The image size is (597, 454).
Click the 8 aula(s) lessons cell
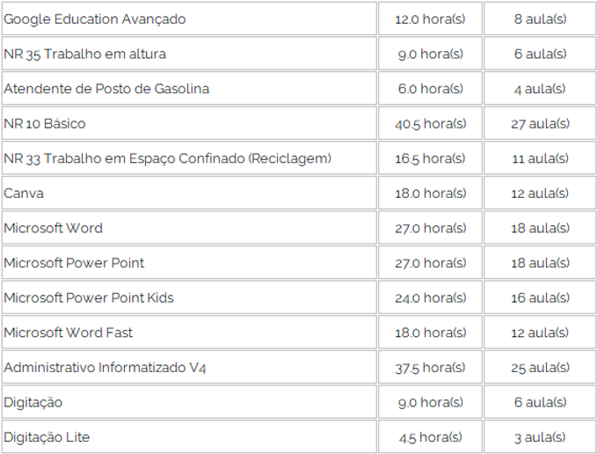(540, 19)
